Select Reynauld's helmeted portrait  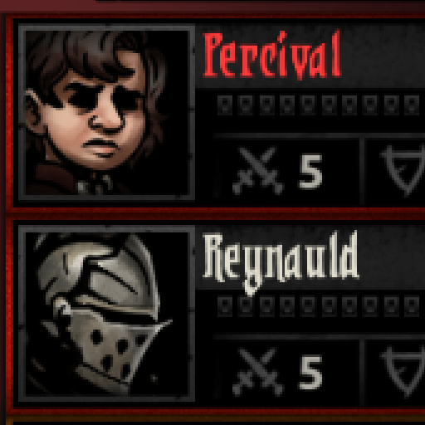point(106,314)
